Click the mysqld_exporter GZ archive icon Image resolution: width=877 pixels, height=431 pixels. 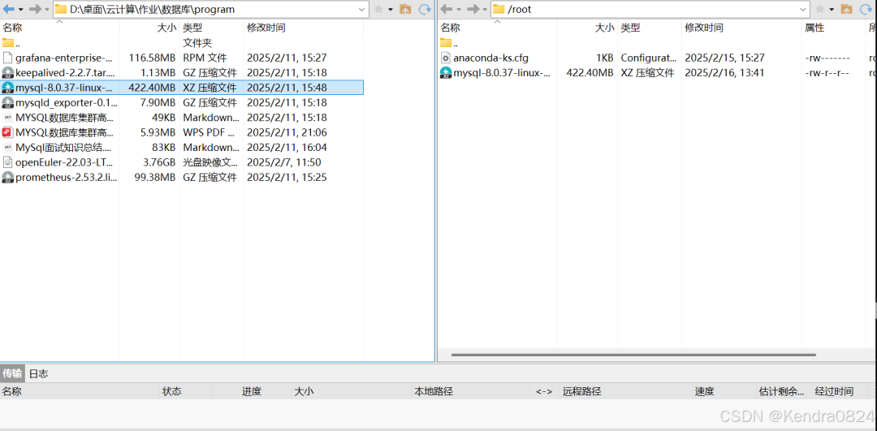click(x=7, y=102)
